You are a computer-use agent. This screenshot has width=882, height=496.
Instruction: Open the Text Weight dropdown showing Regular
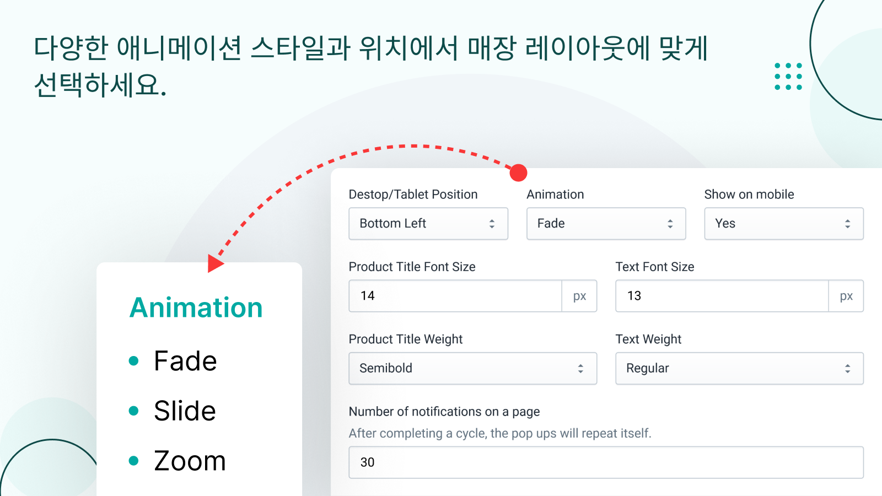pyautogui.click(x=739, y=368)
